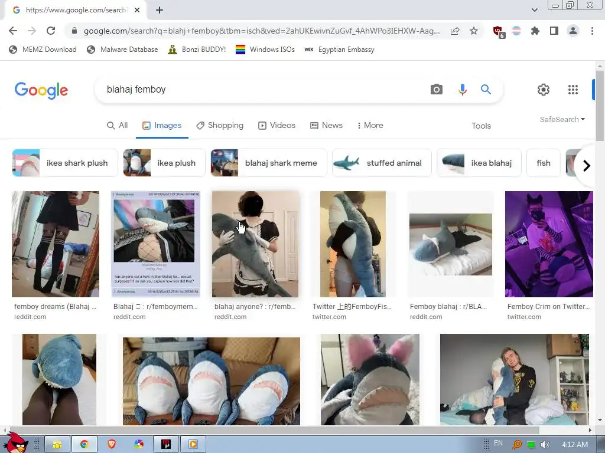Open Brave browser from the taskbar

pyautogui.click(x=112, y=445)
